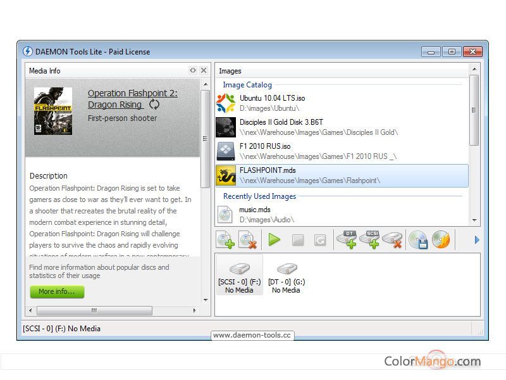Select the Ubuntu 10.04 LTS.iso image

click(342, 103)
